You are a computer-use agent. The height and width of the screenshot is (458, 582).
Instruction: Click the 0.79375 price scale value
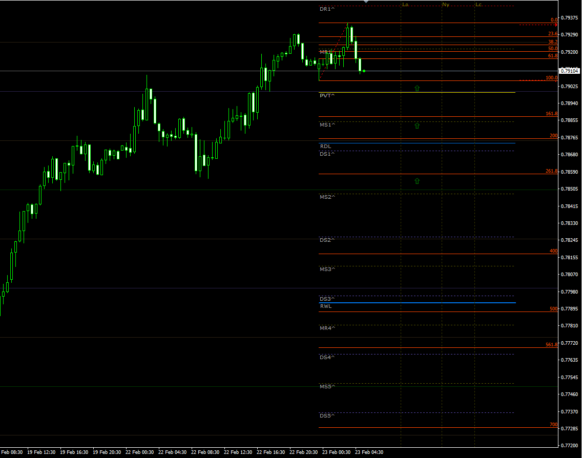569,17
